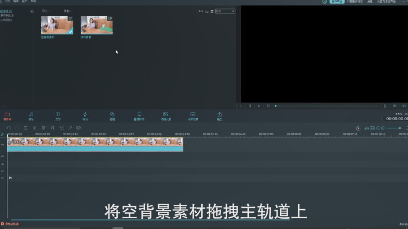Open the 编辑 edit menu
Viewport: 408px width, 229px height.
click(x=16, y=1)
